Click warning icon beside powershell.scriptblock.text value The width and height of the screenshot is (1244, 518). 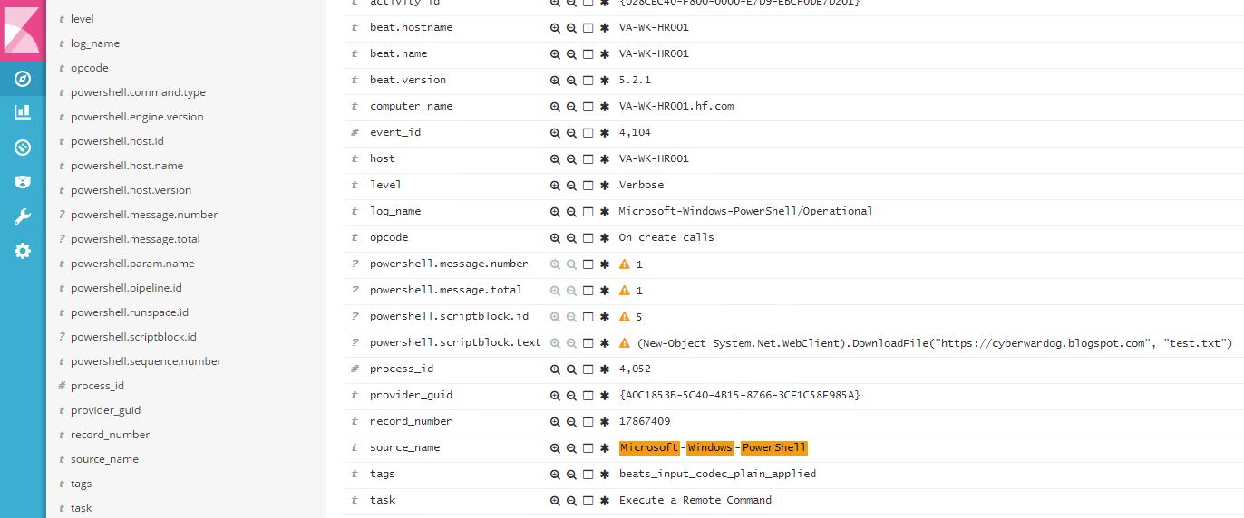(624, 343)
